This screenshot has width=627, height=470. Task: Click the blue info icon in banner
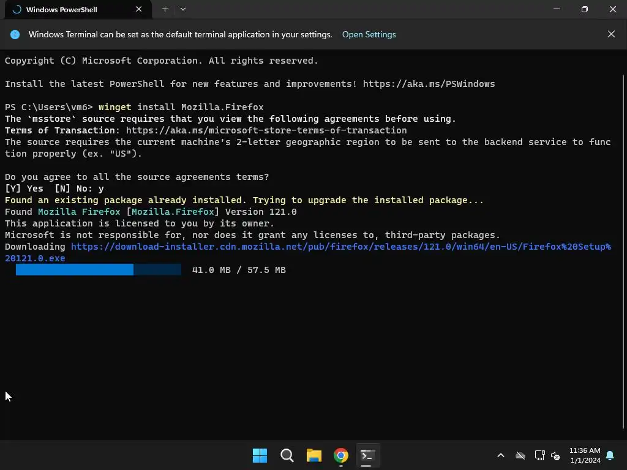[15, 34]
